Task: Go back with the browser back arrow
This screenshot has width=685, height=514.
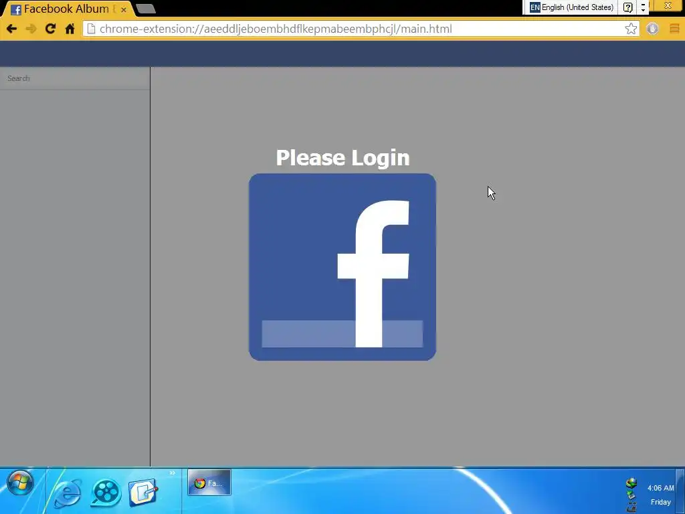Action: (12, 29)
